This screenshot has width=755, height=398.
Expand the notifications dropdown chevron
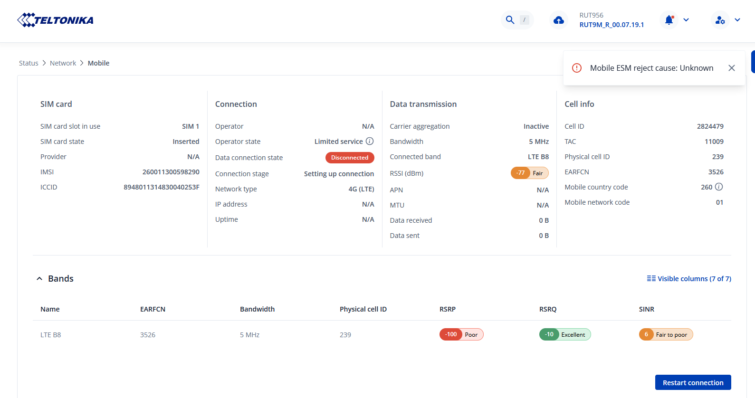tap(686, 20)
